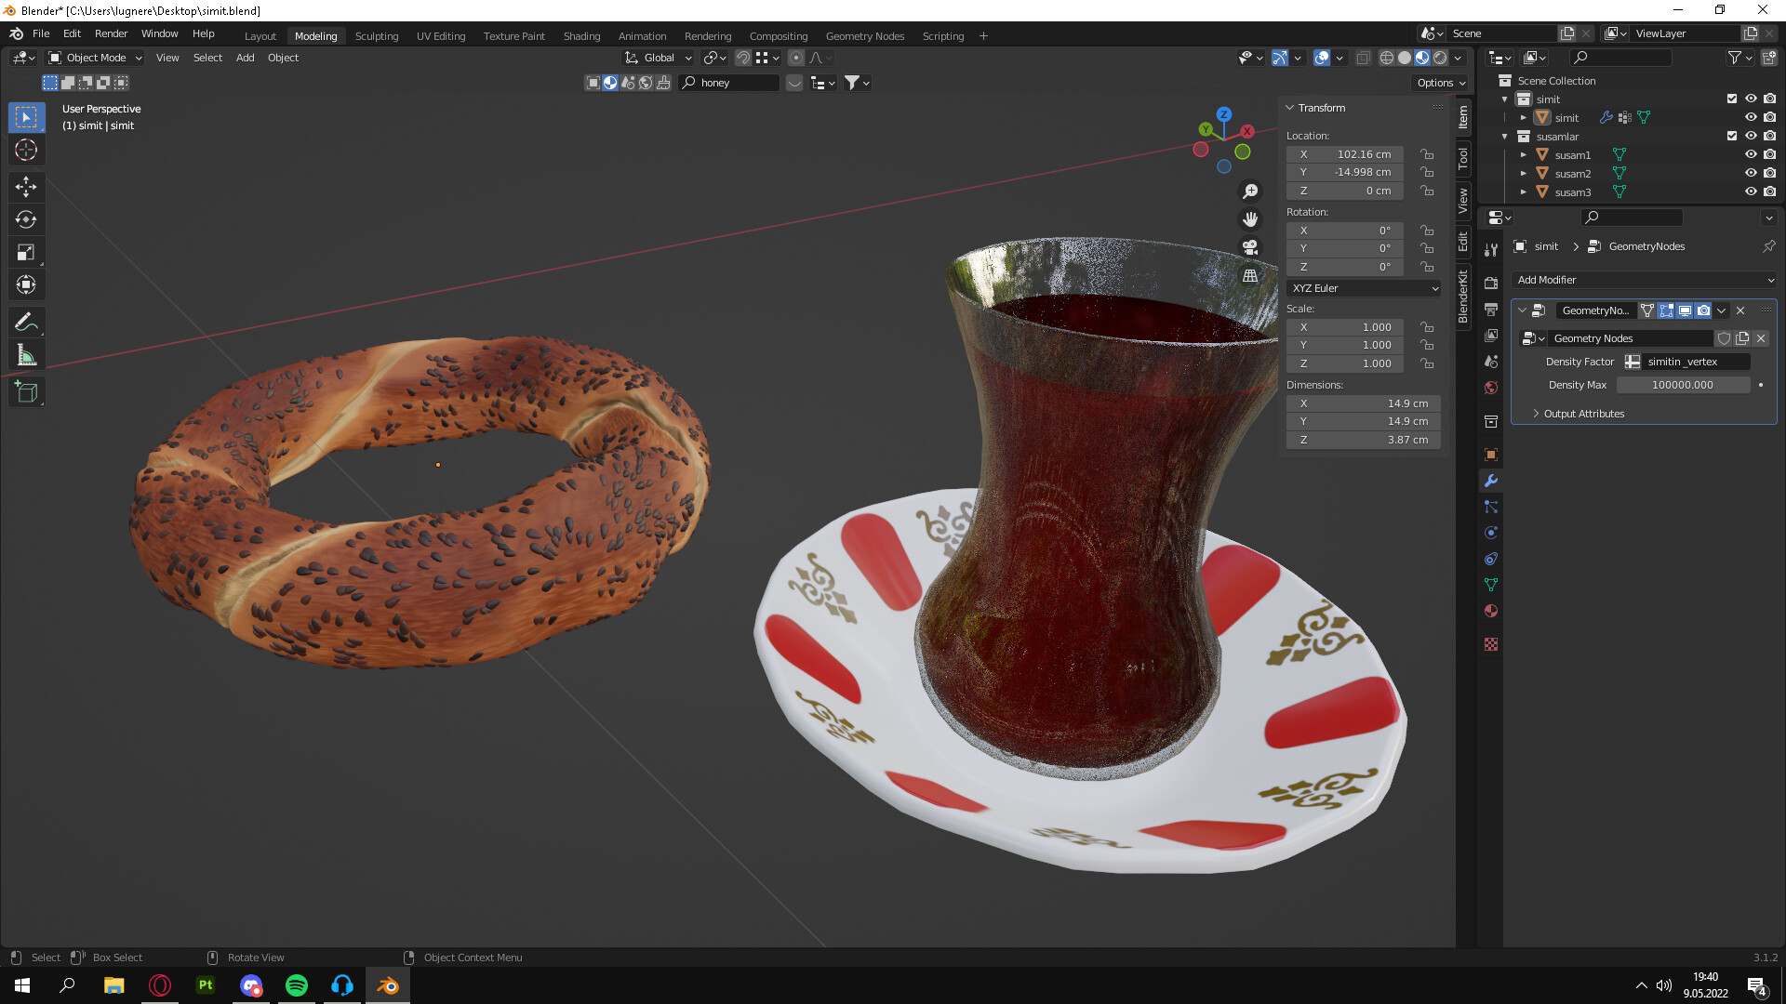This screenshot has height=1004, width=1786.
Task: Switch to the Shading workspace tab
Action: point(581,35)
